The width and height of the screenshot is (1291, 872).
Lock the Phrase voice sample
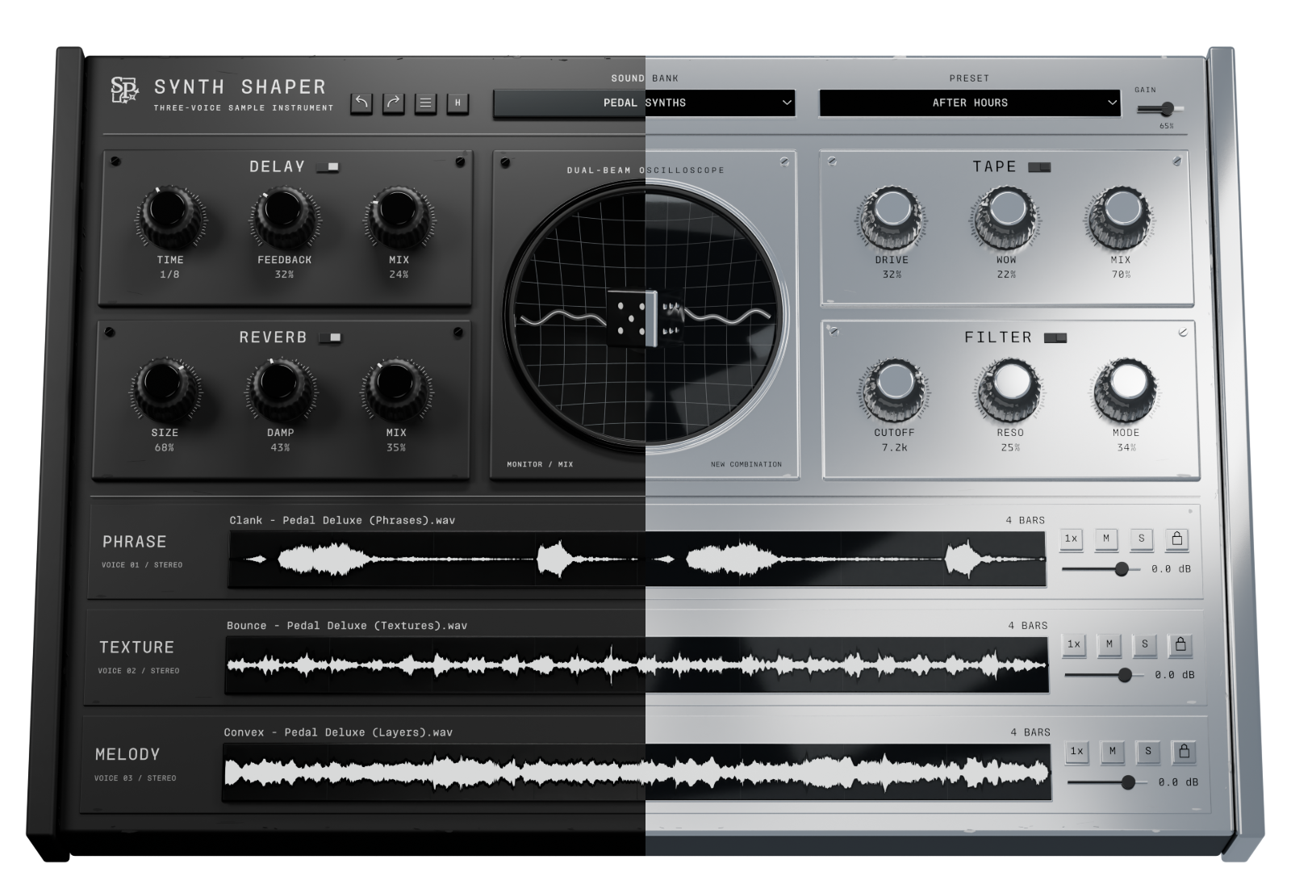tap(1176, 539)
